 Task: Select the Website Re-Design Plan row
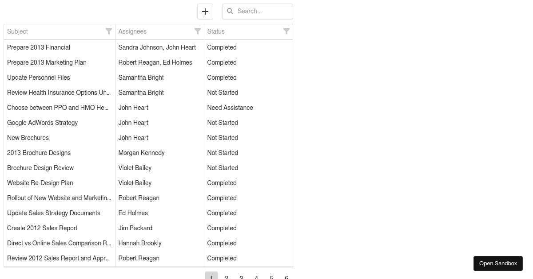[59, 183]
